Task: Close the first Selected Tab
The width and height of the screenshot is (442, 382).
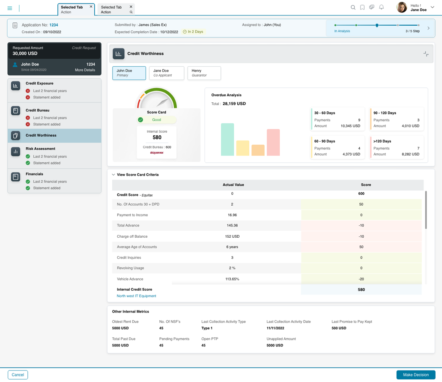Action: (91, 7)
